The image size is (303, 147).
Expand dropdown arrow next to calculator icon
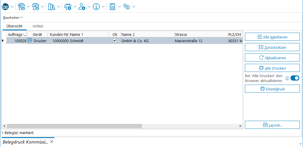119,7
